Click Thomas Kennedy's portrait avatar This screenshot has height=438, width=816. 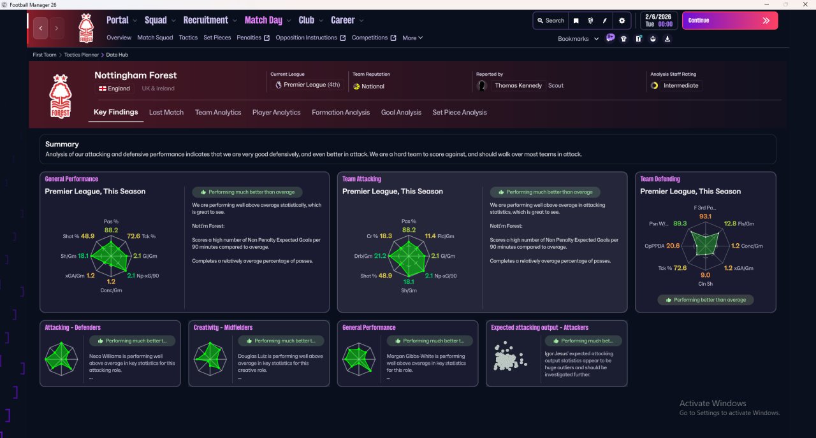point(482,85)
